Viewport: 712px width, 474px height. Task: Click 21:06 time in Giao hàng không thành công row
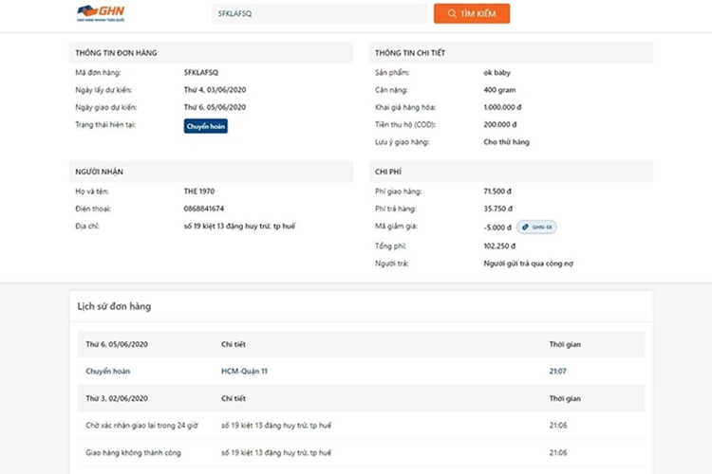click(x=557, y=453)
